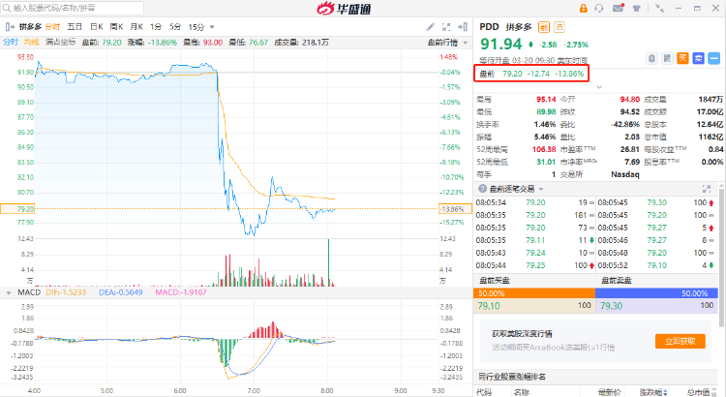Viewport: 726px width, 397px height.
Task: Open the notes icon beside bell
Action: click(x=667, y=58)
